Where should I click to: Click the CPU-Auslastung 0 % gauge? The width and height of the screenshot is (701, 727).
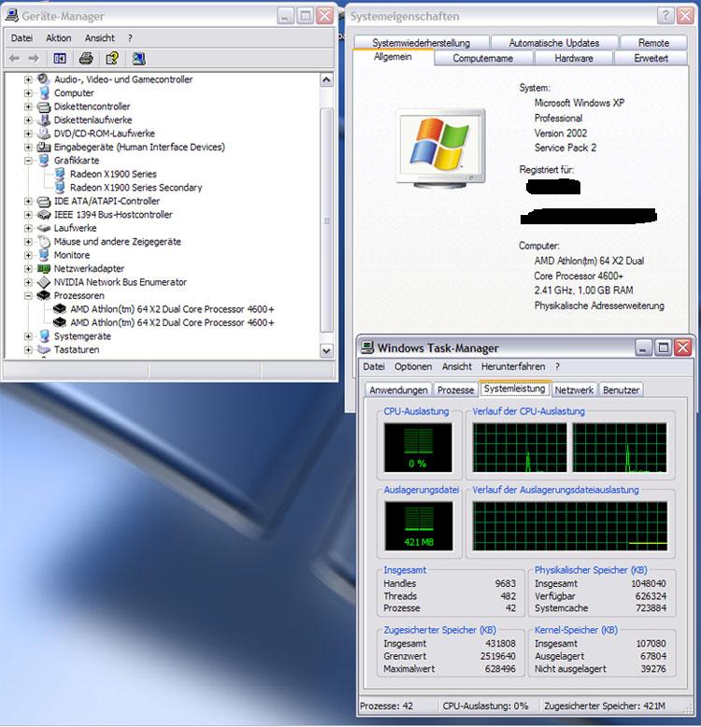[x=418, y=448]
